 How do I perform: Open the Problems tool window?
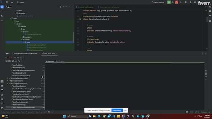[2, 103]
